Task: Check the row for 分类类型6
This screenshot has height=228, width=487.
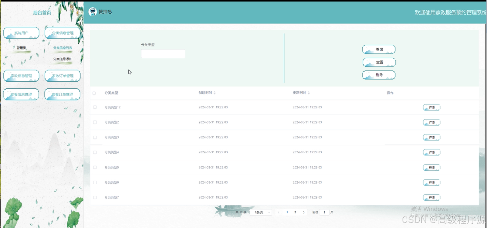Action: (95, 182)
